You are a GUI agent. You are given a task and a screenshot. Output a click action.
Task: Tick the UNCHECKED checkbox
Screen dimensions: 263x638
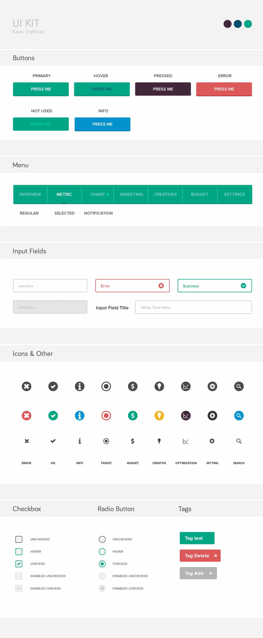click(19, 539)
